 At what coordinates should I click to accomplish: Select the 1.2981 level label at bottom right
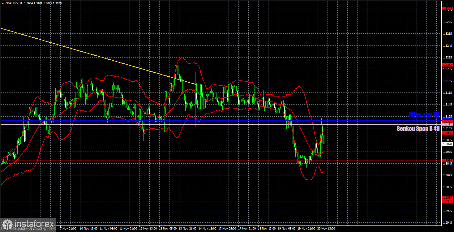(x=447, y=200)
